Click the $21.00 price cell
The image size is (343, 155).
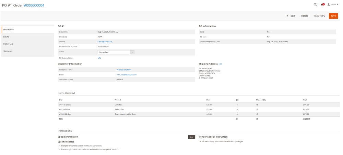[209, 109]
